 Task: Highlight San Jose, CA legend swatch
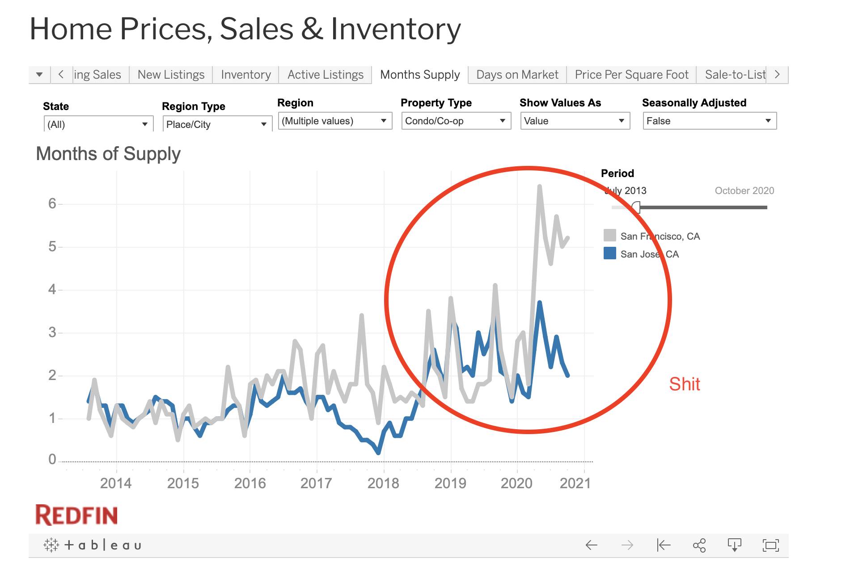(x=609, y=253)
